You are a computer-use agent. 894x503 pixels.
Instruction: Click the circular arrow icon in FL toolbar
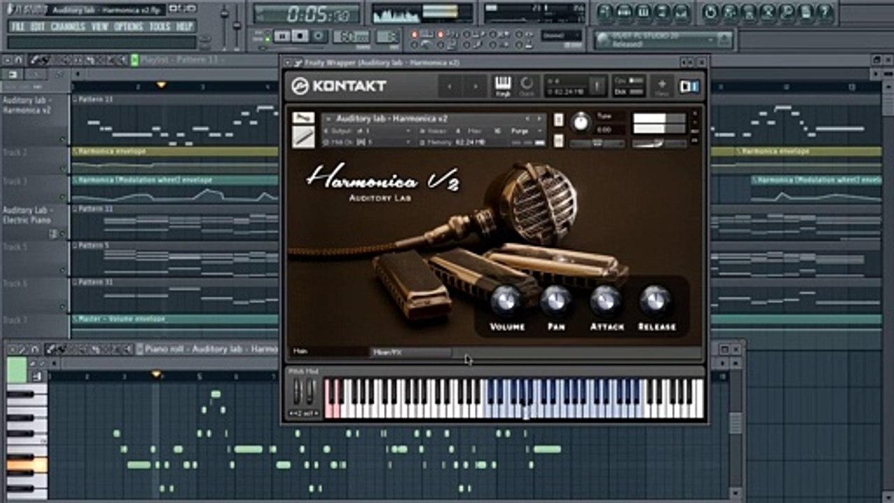710,12
